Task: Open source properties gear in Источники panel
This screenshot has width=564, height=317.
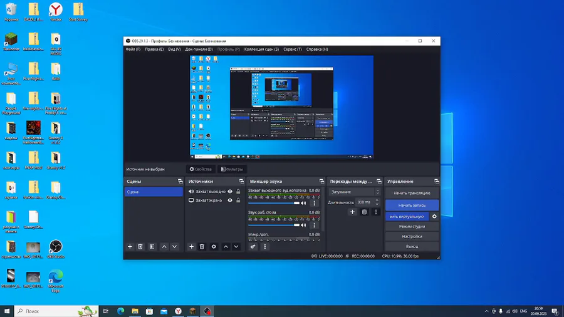Action: [x=214, y=247]
